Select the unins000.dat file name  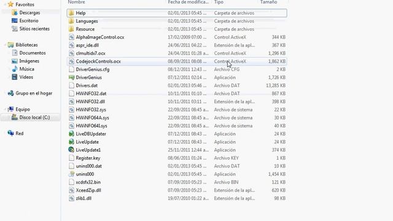click(88, 166)
